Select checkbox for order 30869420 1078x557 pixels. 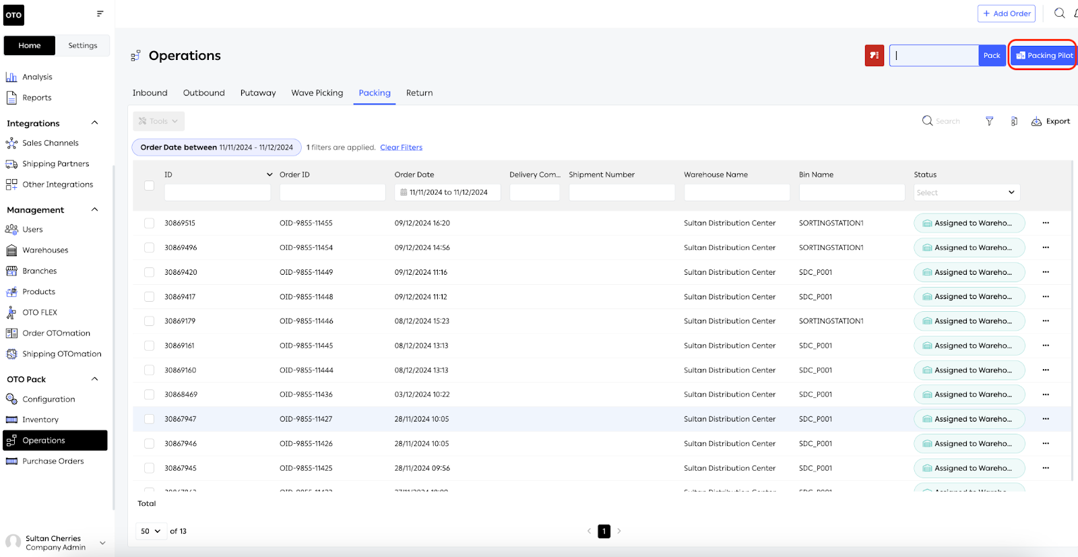pos(149,272)
